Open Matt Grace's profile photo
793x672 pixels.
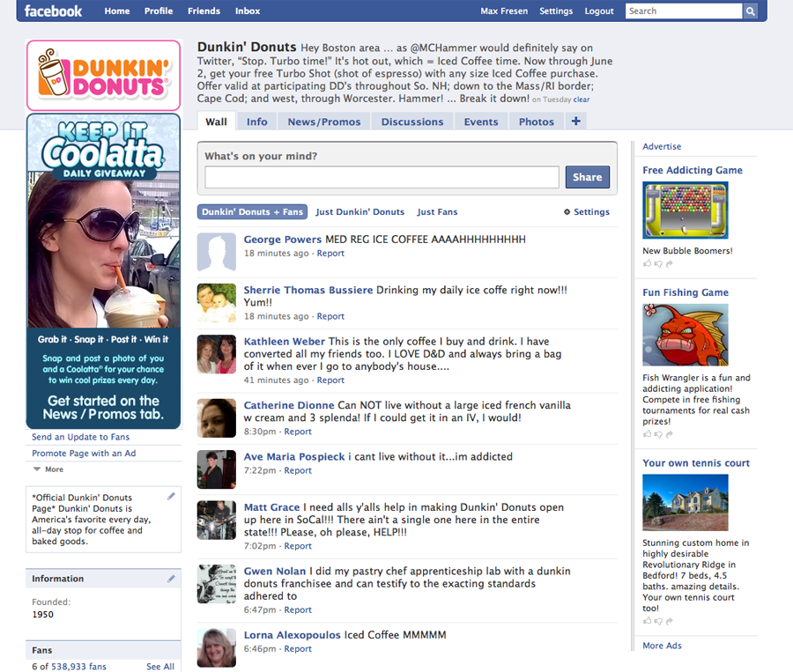pyautogui.click(x=217, y=520)
